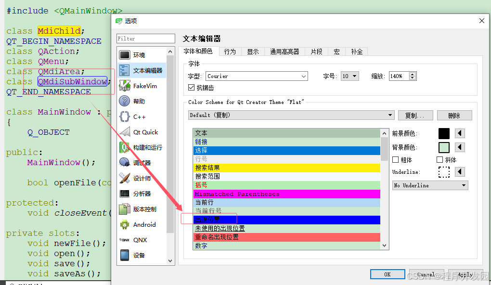Open the 前景颜色 black color swatch
The width and height of the screenshot is (491, 285).
point(444,133)
